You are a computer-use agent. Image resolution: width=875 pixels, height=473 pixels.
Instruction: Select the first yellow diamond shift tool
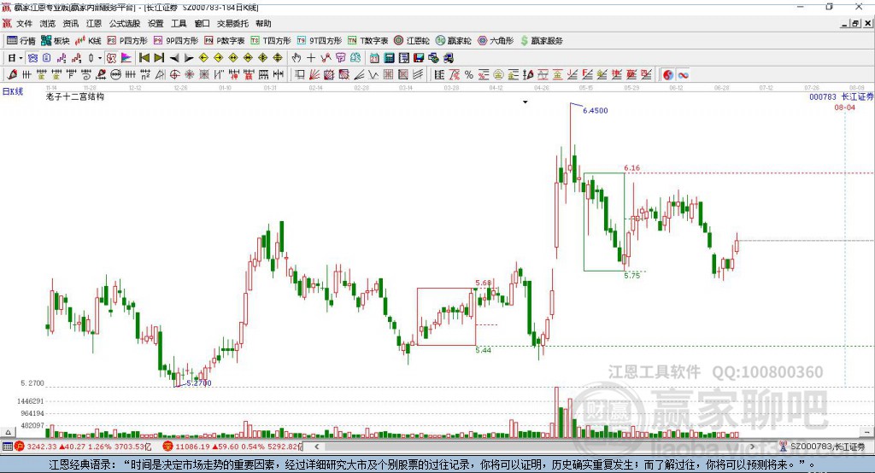(x=203, y=58)
